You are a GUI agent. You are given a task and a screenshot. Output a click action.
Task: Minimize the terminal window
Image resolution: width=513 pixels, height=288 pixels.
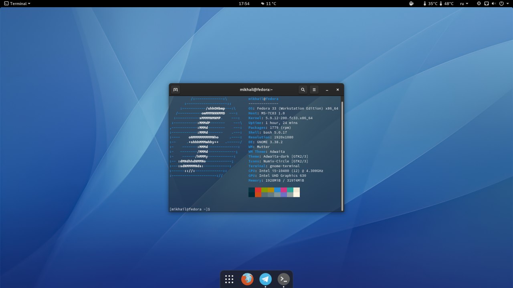click(327, 90)
